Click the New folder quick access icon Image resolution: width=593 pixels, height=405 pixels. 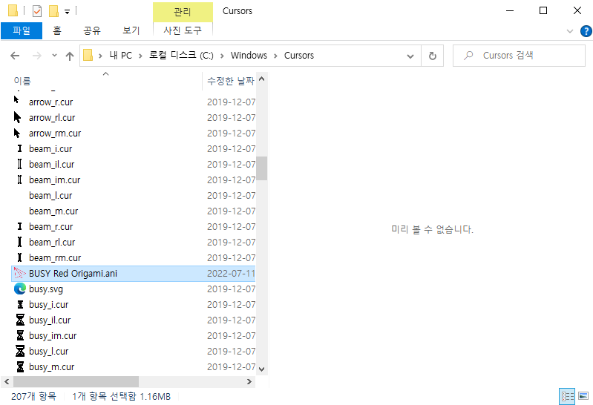click(x=53, y=11)
